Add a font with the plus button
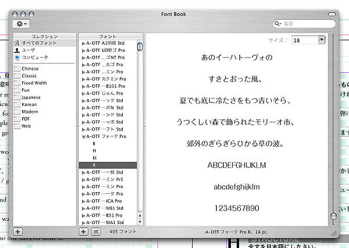 coord(83,232)
